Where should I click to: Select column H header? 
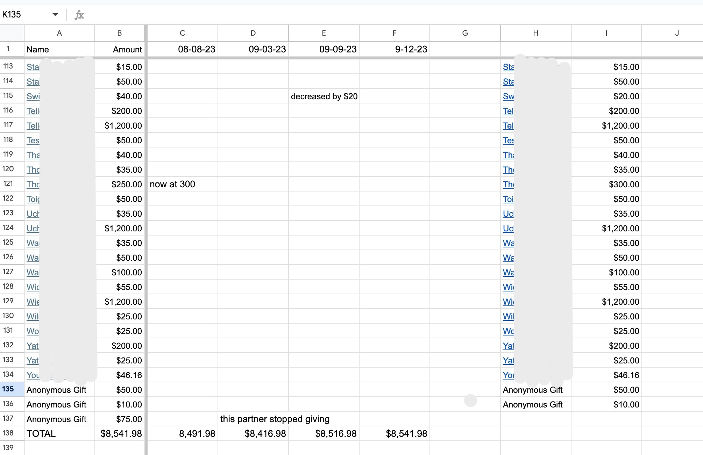click(535, 33)
